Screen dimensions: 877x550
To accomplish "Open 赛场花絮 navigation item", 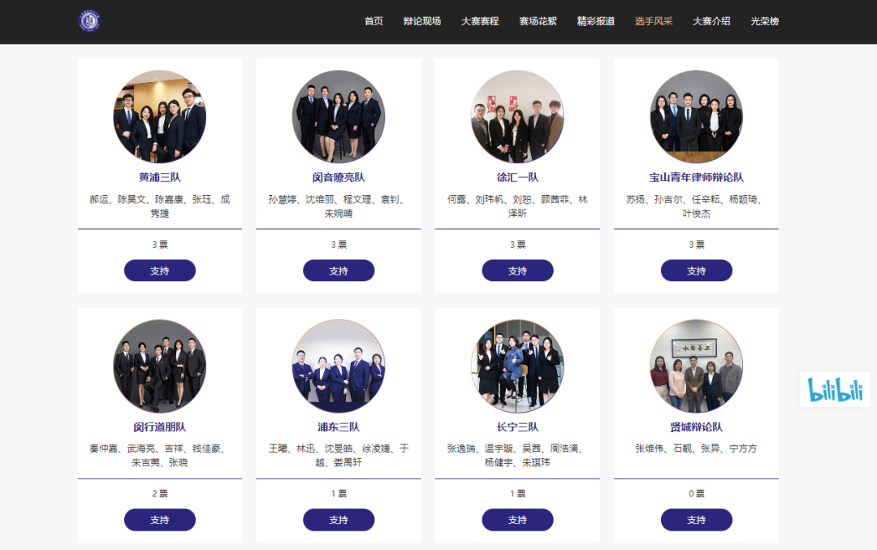I will pyautogui.click(x=538, y=21).
